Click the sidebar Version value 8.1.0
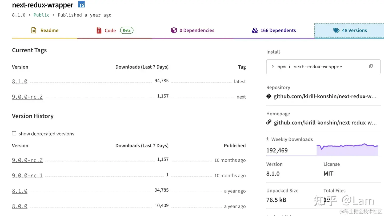The height and width of the screenshot is (216, 384). click(x=273, y=174)
